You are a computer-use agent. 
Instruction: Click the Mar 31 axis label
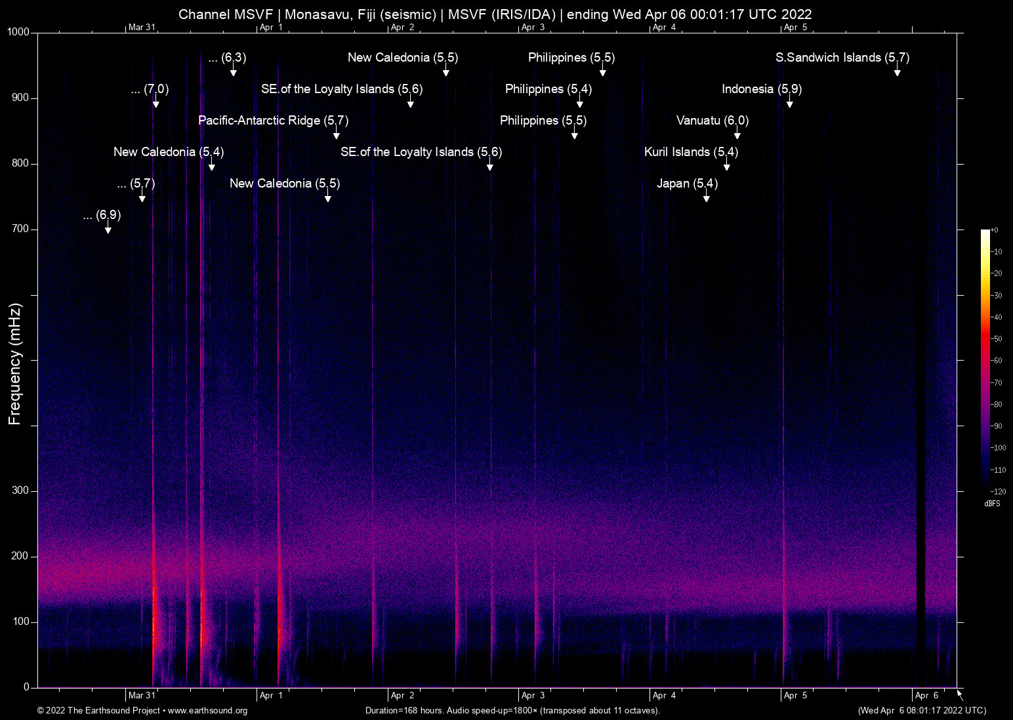coord(143,696)
